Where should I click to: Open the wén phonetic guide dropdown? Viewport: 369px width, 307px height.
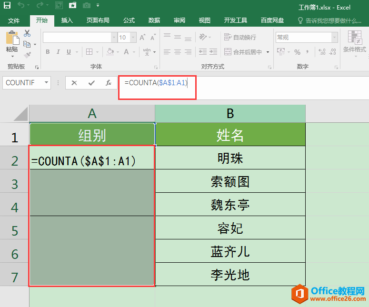pyautogui.click(x=155, y=52)
